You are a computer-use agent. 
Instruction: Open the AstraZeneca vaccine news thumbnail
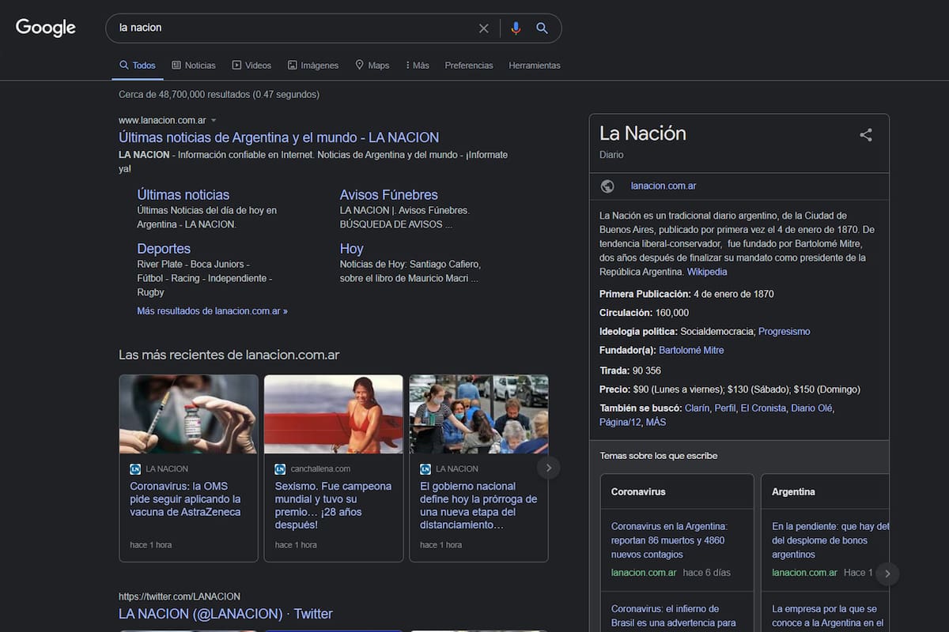(x=188, y=414)
